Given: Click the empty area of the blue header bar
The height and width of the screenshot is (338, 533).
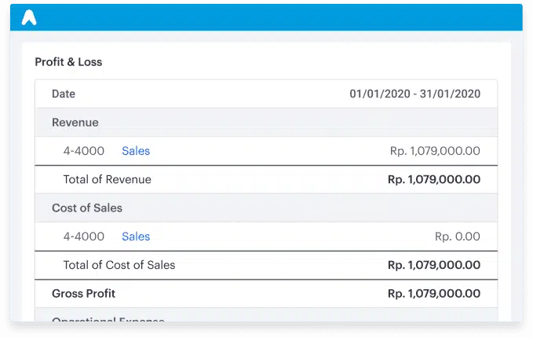Looking at the screenshot, I should pos(275,17).
